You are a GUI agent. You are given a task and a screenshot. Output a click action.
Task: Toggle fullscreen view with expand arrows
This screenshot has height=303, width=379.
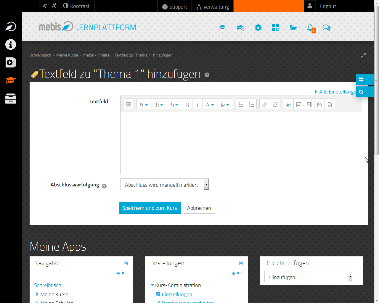coord(364,55)
